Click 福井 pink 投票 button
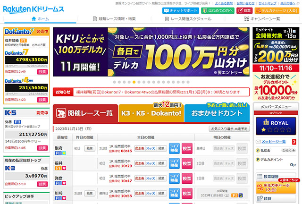This screenshot has width=302, height=204. [187, 163]
